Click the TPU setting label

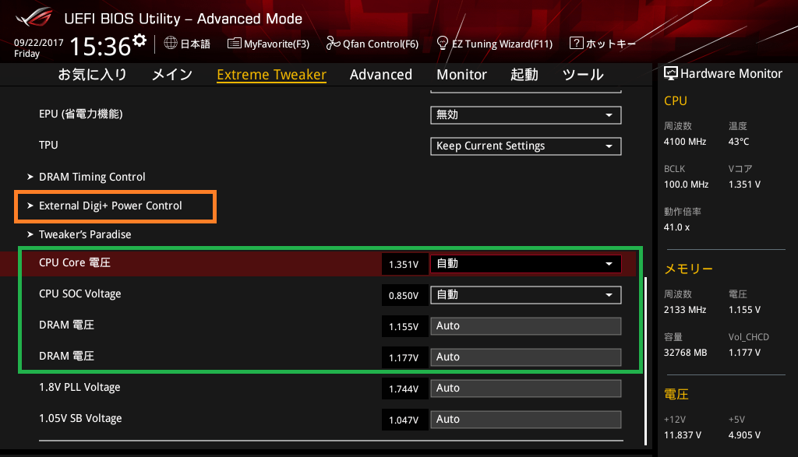tap(48, 146)
